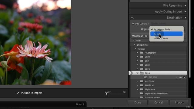Click the philipebiner label in the tree
This screenshot has height=109, width=194.
(142, 45)
